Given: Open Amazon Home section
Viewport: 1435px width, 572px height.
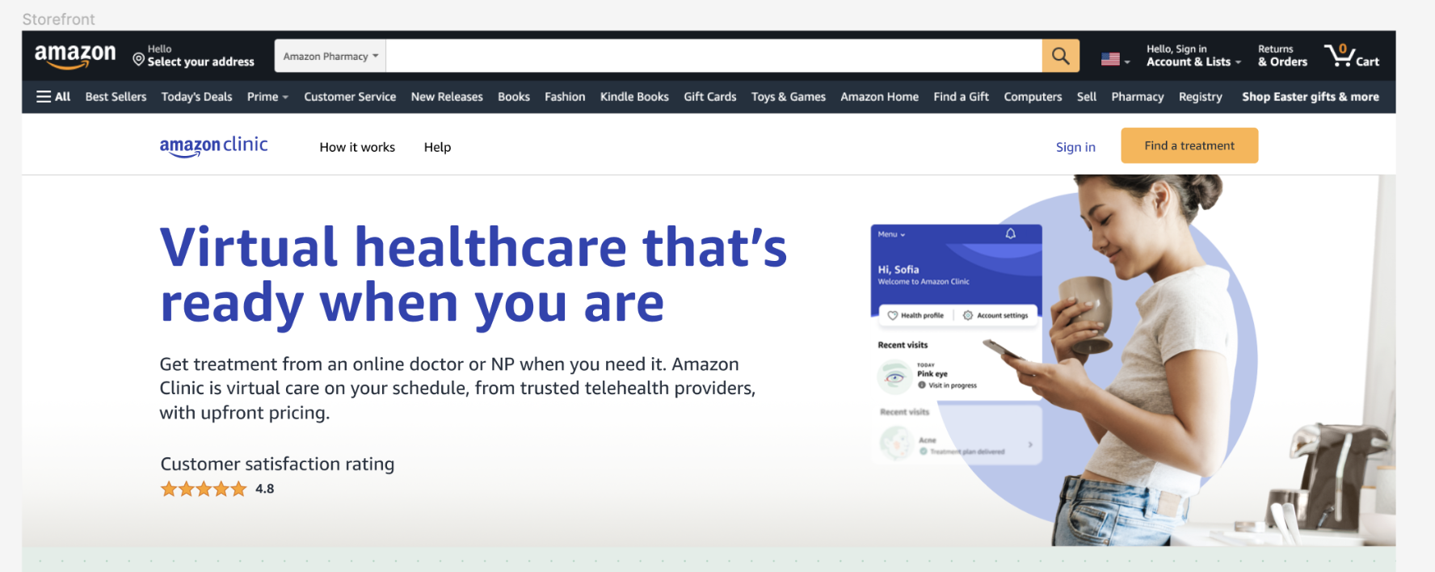Looking at the screenshot, I should point(879,97).
